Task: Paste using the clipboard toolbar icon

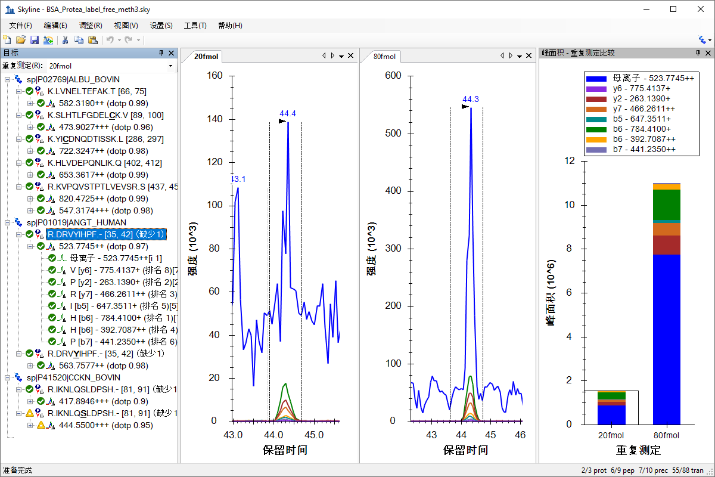Action: pyautogui.click(x=93, y=39)
